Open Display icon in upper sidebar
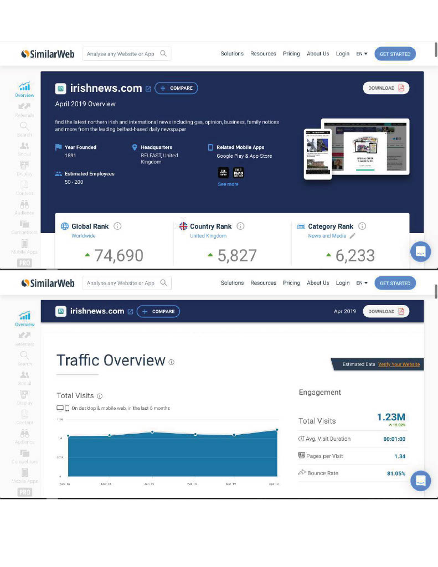Screen dimensions: 438x567 pyautogui.click(x=24, y=165)
